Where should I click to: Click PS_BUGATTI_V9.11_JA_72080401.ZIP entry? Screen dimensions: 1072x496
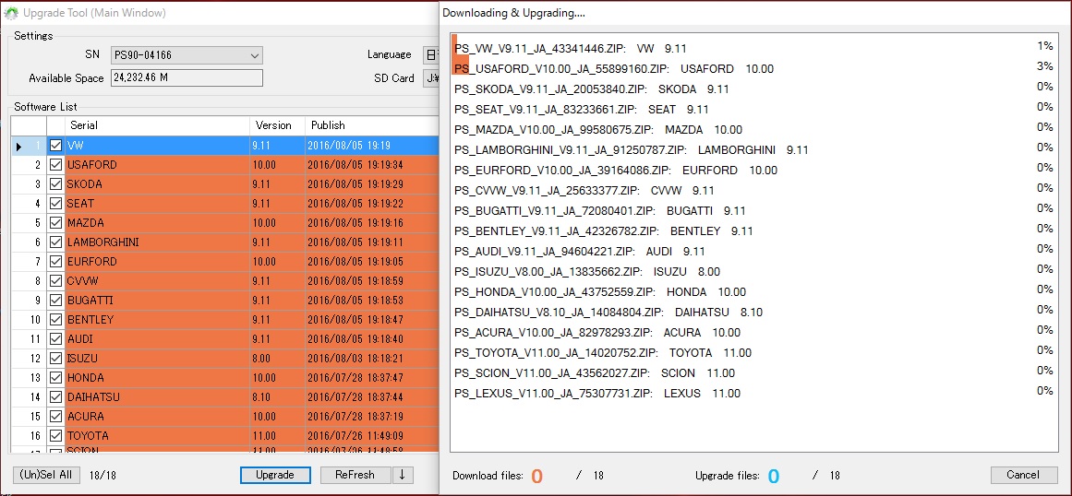599,211
